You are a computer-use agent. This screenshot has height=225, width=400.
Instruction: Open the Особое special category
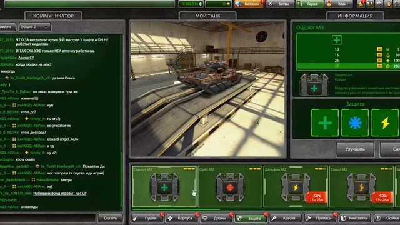point(387,218)
